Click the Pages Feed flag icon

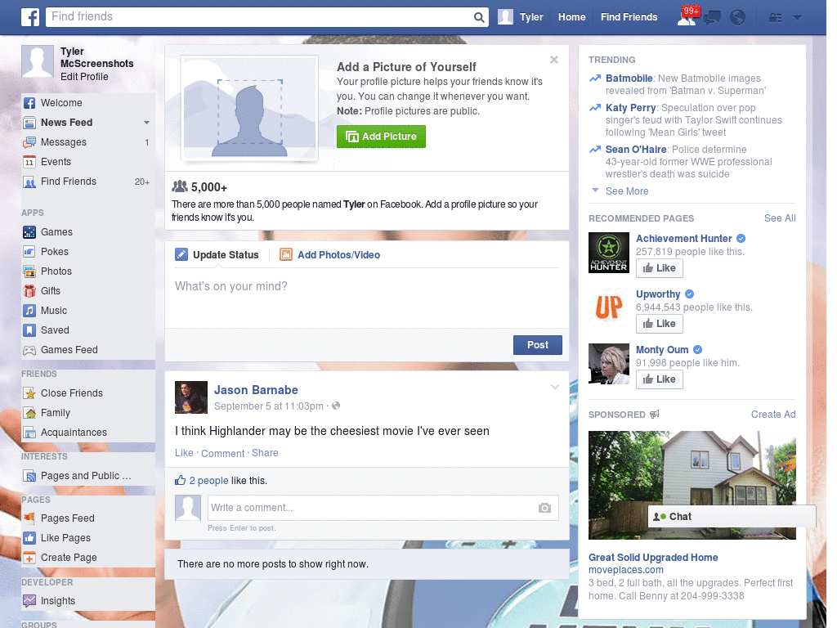click(29, 518)
